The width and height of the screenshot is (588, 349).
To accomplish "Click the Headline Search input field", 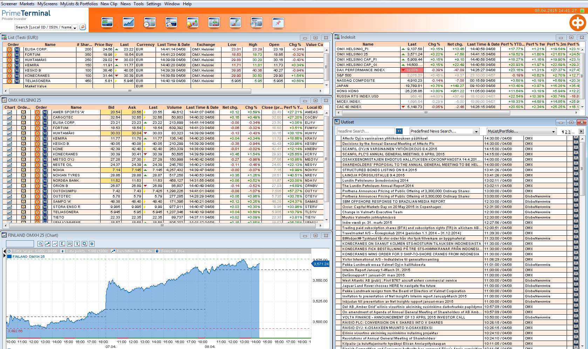I will coord(365,131).
